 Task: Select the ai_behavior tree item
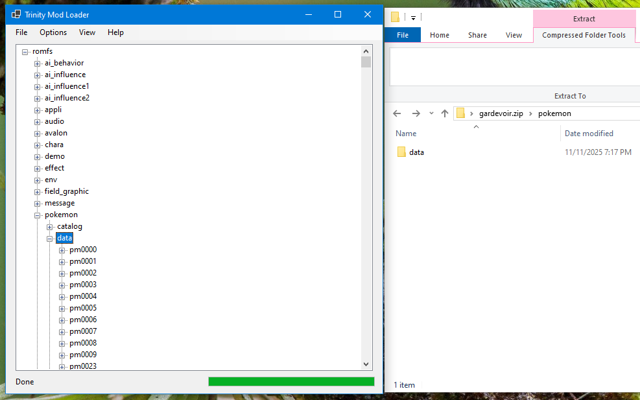point(64,63)
